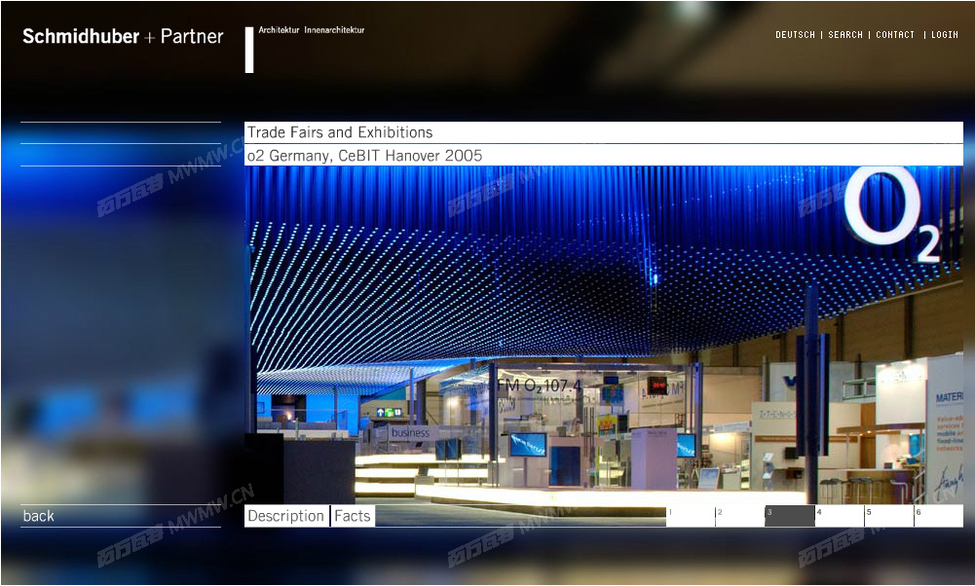Select image thumbnail number 5
The height and width of the screenshot is (586, 975).
click(889, 516)
